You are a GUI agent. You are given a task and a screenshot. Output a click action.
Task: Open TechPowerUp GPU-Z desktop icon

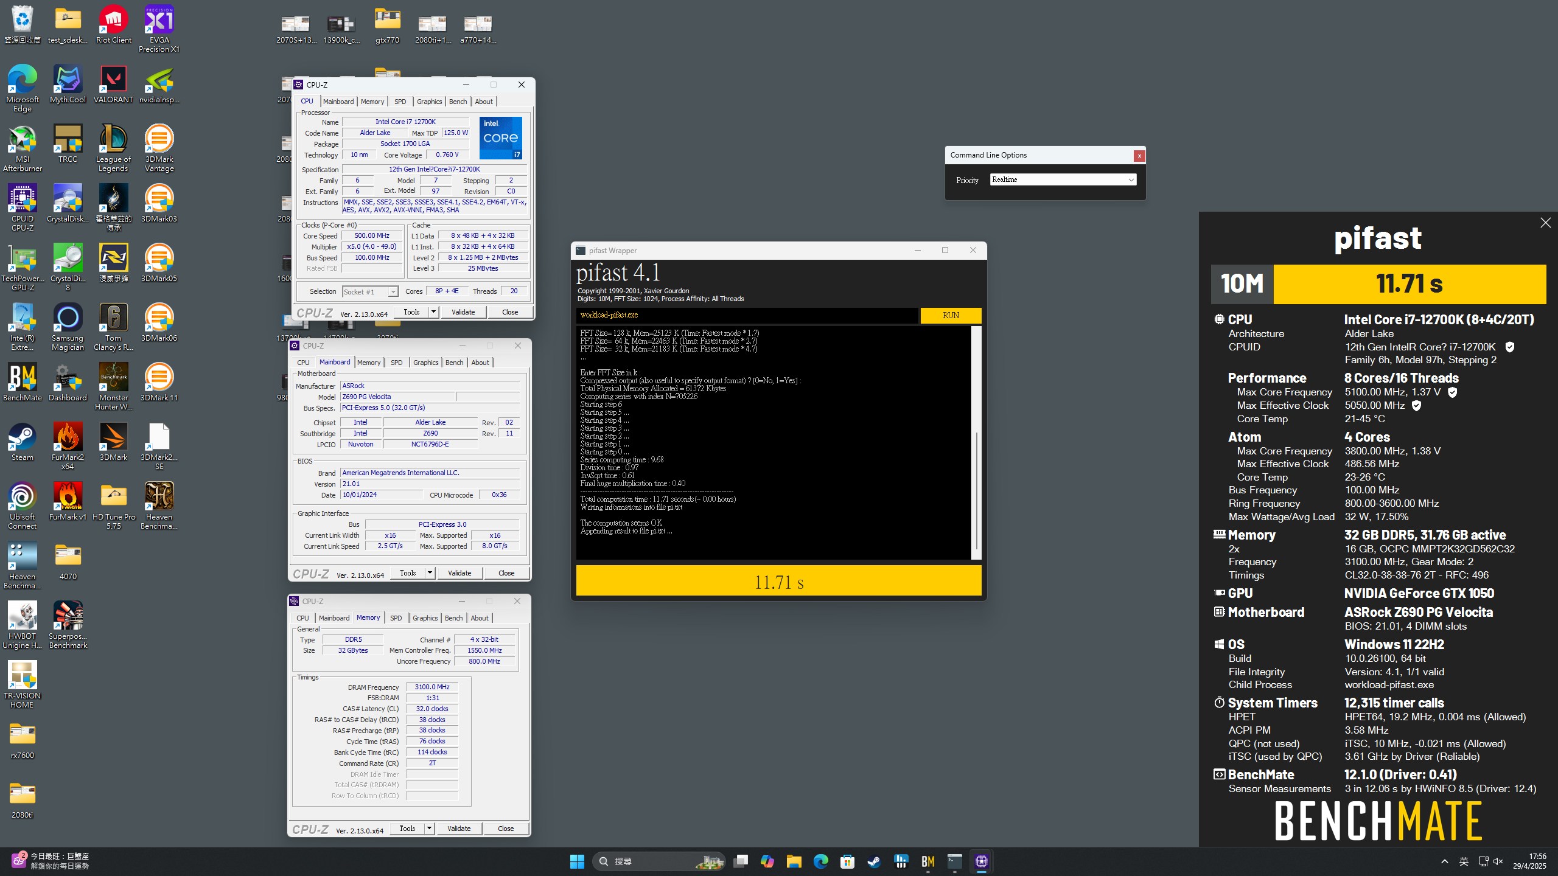click(x=23, y=268)
